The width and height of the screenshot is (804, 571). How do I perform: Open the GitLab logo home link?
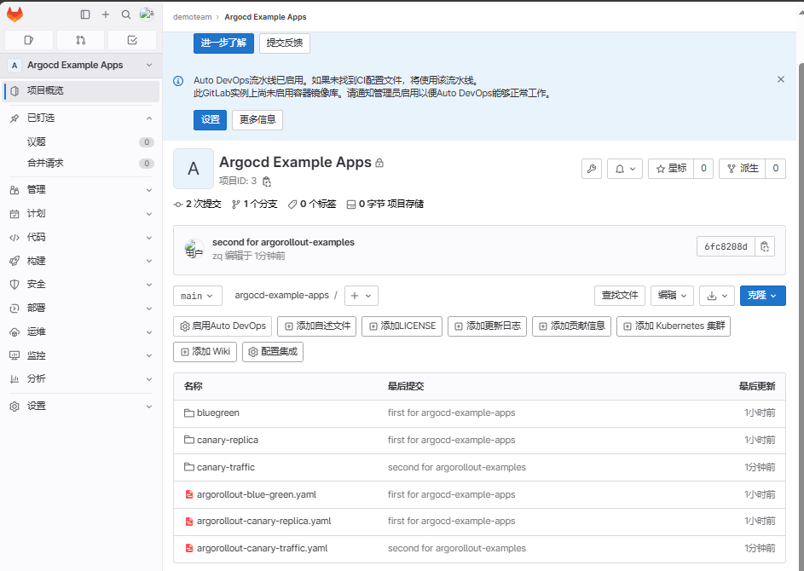pos(14,14)
